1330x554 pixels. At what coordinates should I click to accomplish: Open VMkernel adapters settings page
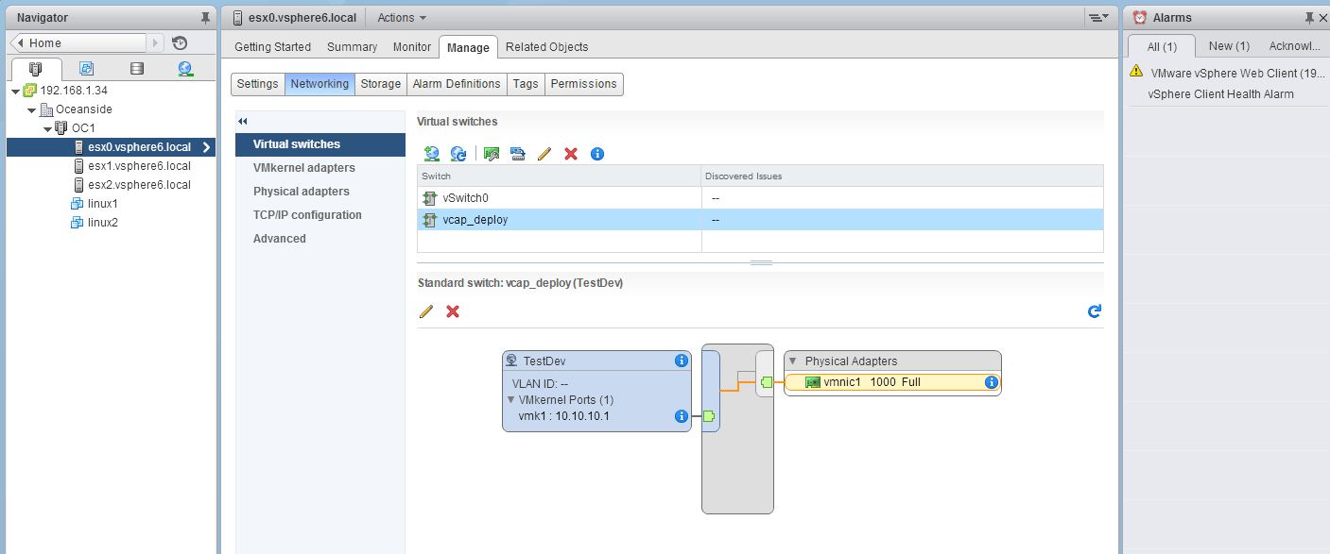[x=304, y=168]
